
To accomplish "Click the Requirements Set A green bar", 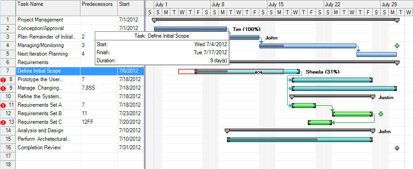I will (x=304, y=106).
